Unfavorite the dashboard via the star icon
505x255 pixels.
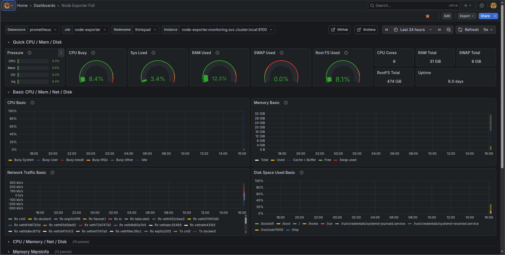428,16
